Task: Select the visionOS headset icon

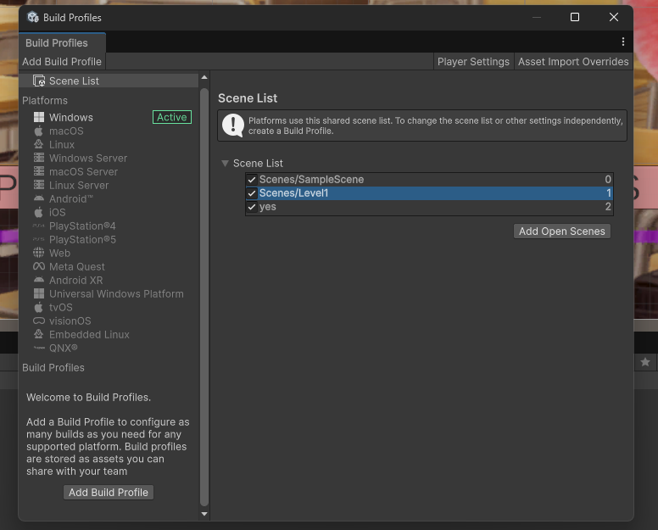Action: 39,321
